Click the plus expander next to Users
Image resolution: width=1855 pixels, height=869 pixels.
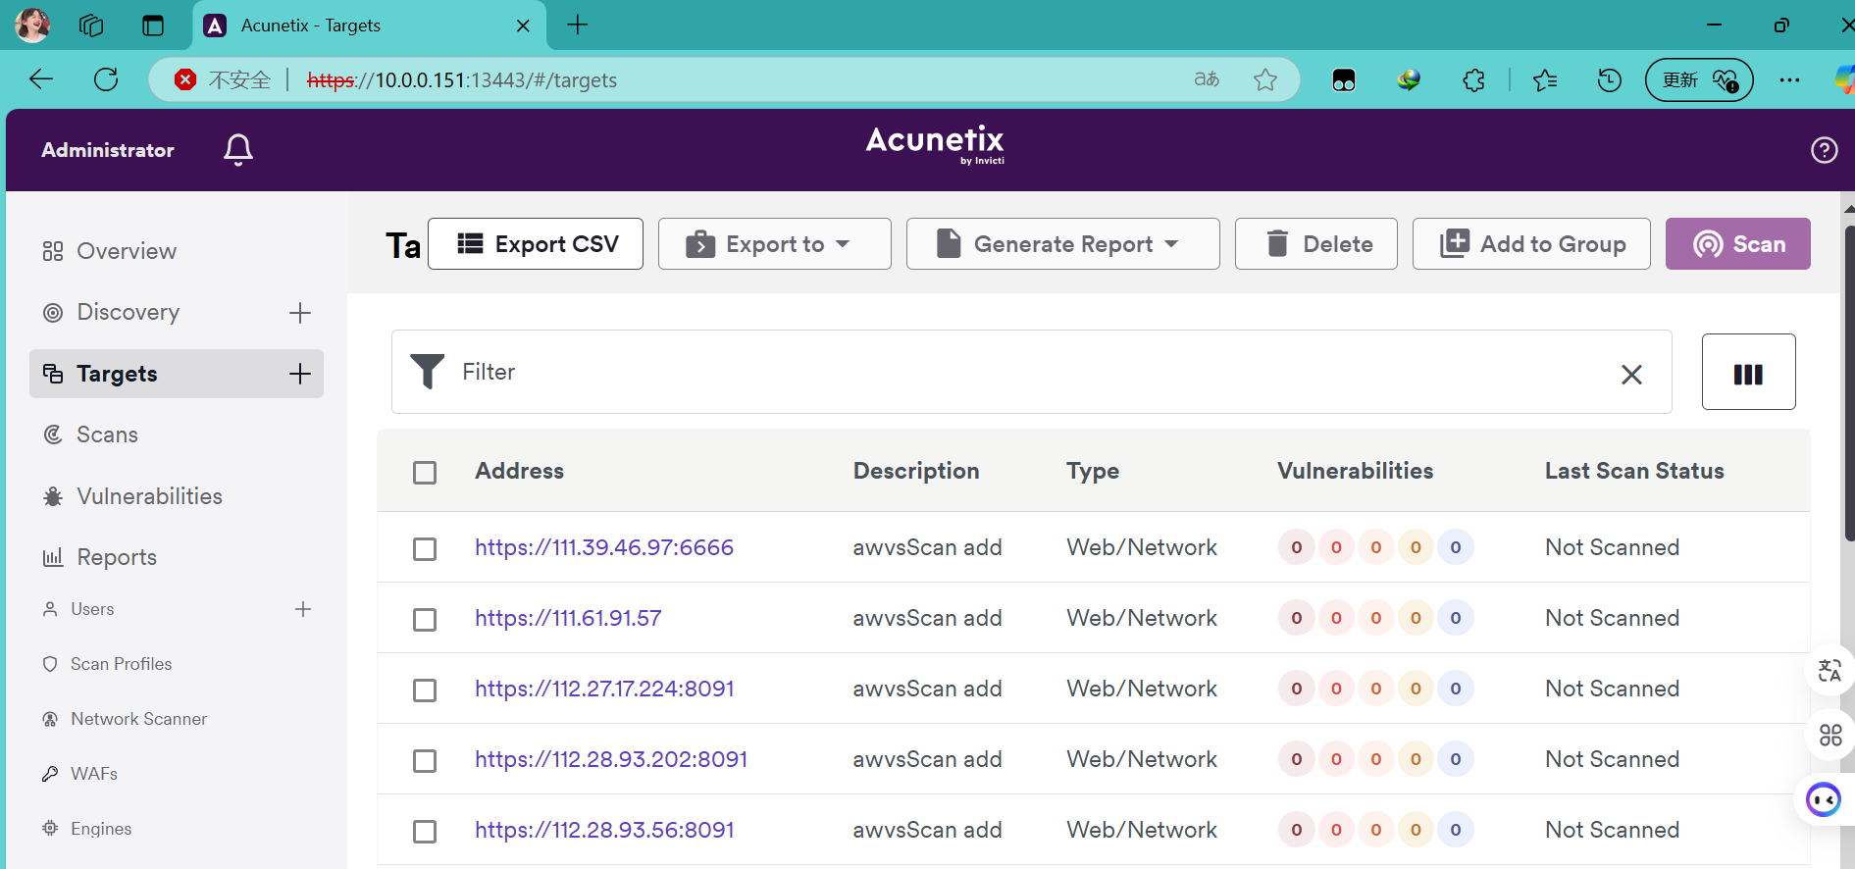[x=303, y=609]
